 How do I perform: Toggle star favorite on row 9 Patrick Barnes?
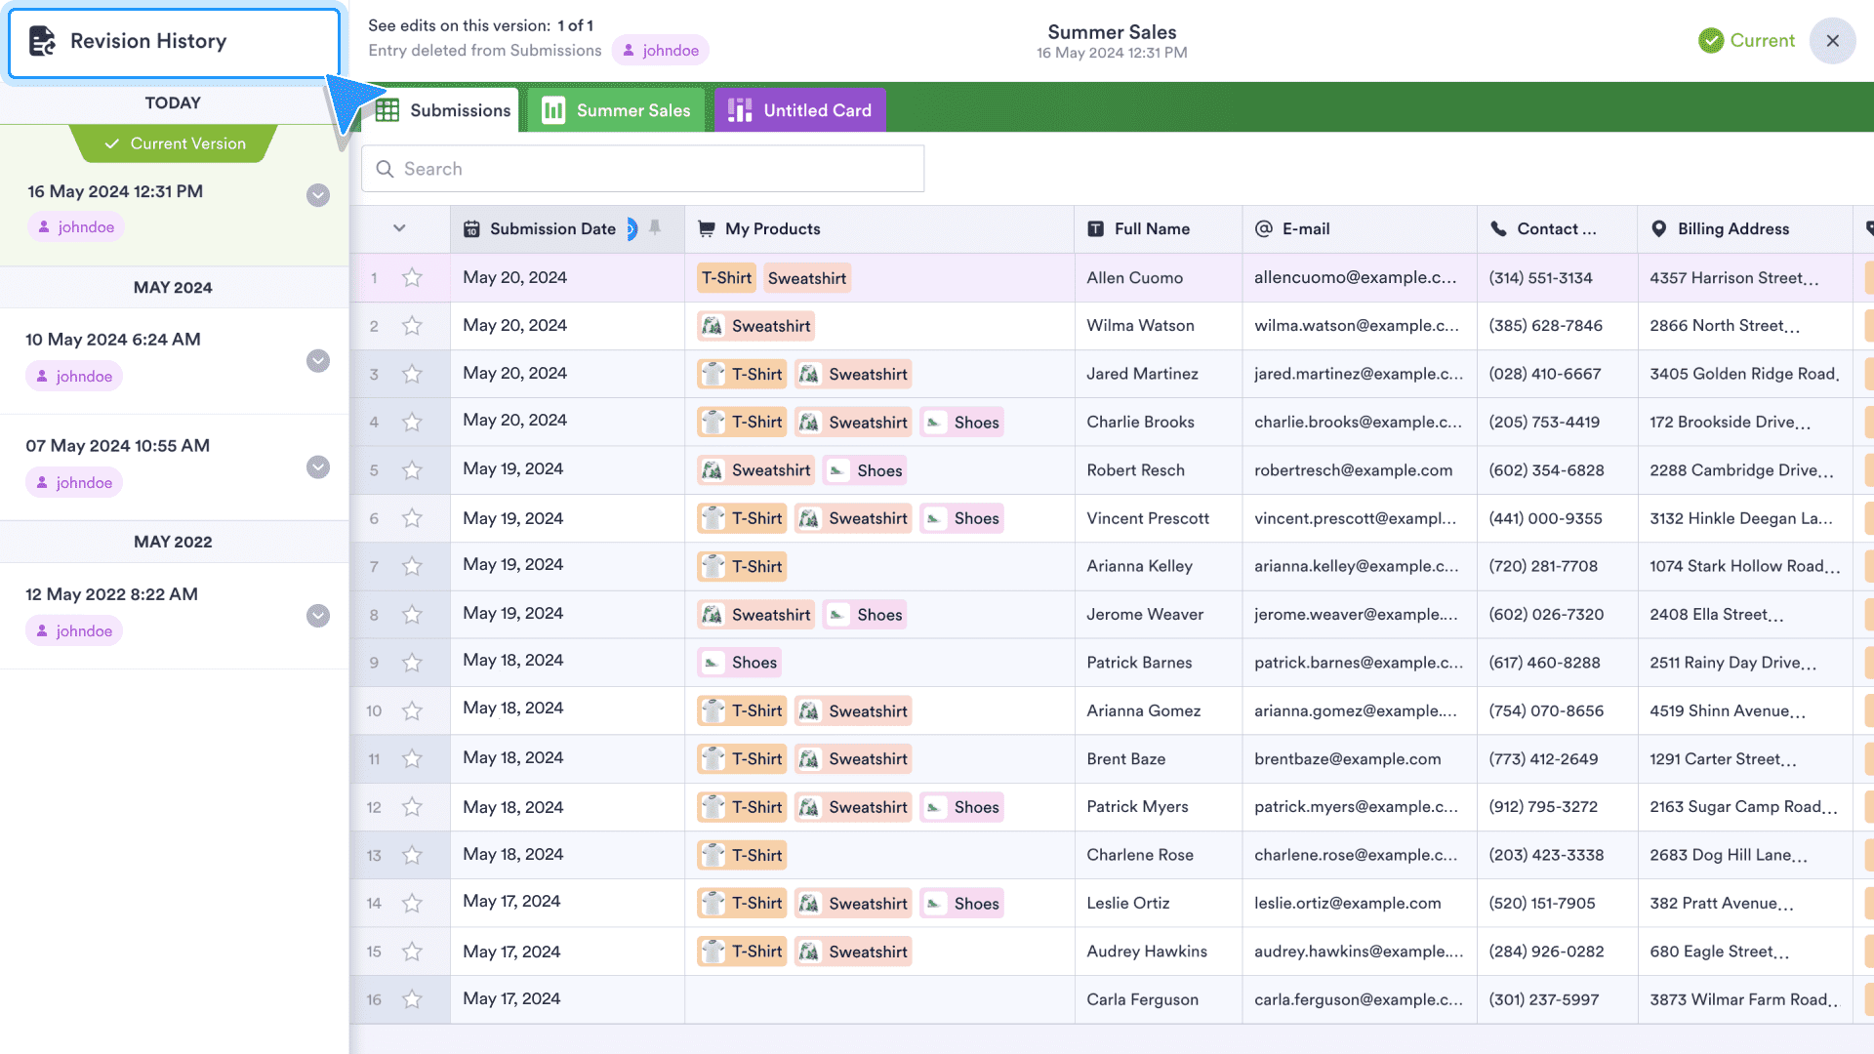413,662
